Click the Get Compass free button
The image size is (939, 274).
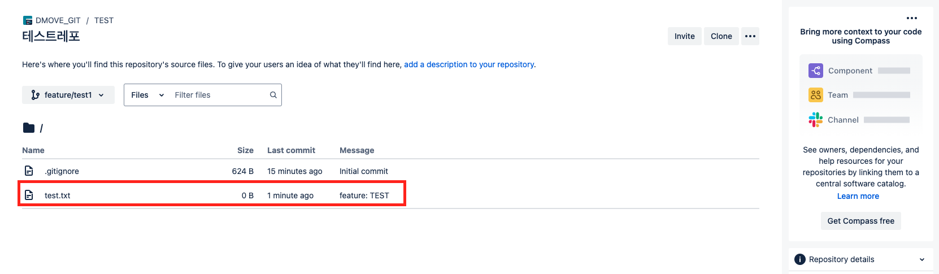point(860,221)
